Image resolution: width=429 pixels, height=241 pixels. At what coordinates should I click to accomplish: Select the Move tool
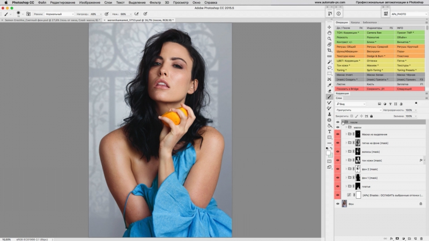(x=329, y=27)
